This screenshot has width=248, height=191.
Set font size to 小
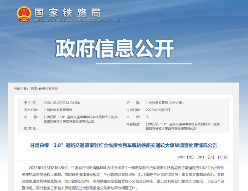click(x=211, y=157)
